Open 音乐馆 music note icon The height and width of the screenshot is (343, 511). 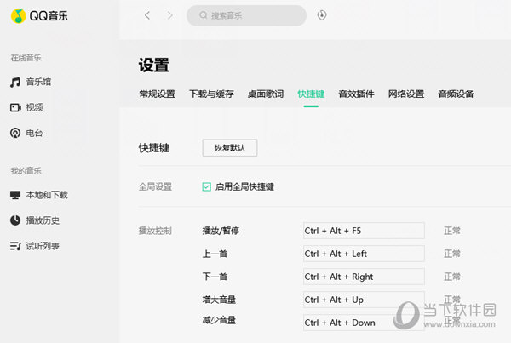(x=15, y=82)
